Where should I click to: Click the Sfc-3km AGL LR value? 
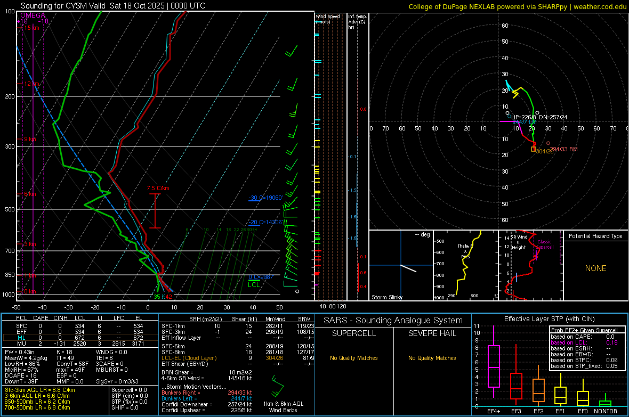pyautogui.click(x=40, y=390)
